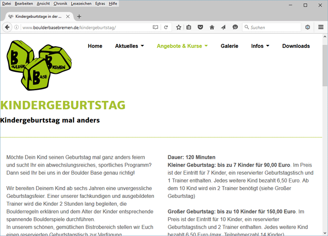Open the Chronik menu
Screen dimensions: 328x236
60,3
